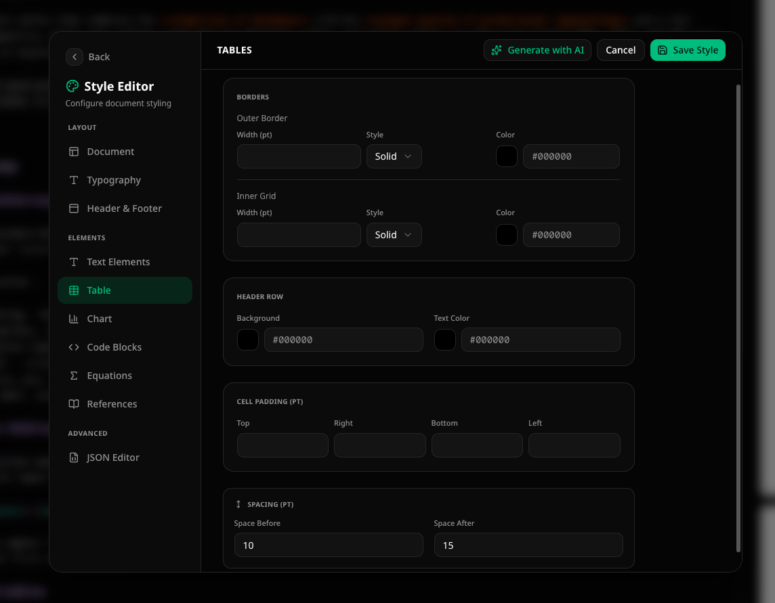Viewport: 775px width, 603px height.
Task: Switch to the Chart section
Action: point(125,319)
